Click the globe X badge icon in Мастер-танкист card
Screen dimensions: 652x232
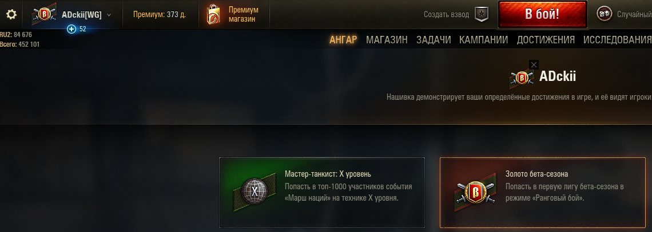click(253, 192)
